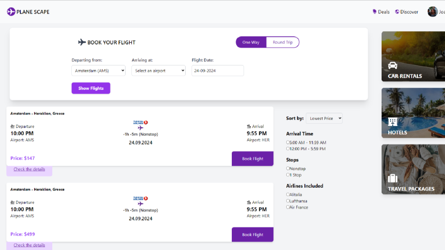The width and height of the screenshot is (445, 250).
Task: Book the $147 flight
Action: coord(253,159)
